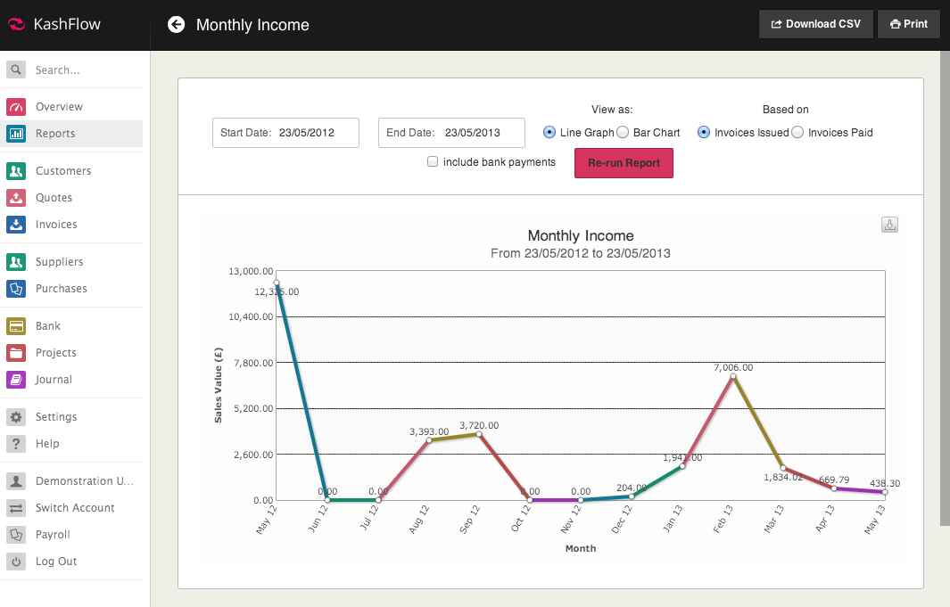Click the Feb 13 data point on the graph
The height and width of the screenshot is (607, 950).
[732, 377]
